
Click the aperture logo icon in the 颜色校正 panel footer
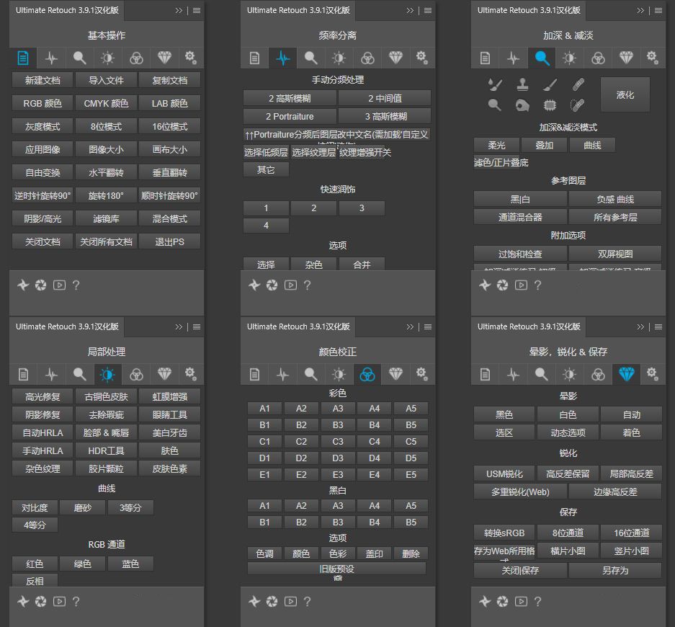272,601
